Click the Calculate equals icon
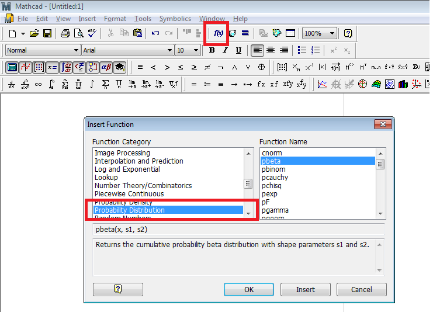This screenshot has height=312, width=433. [245, 33]
